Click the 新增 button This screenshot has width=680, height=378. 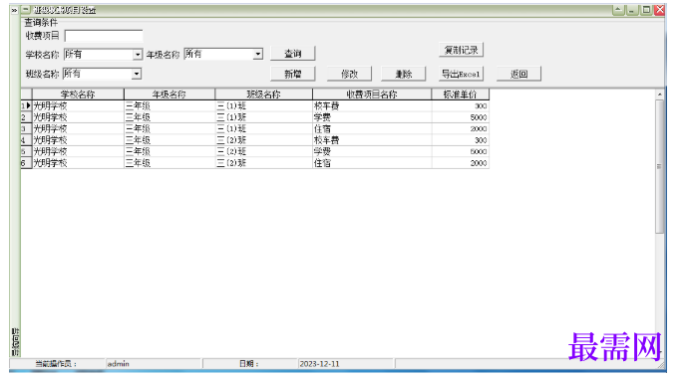point(293,74)
